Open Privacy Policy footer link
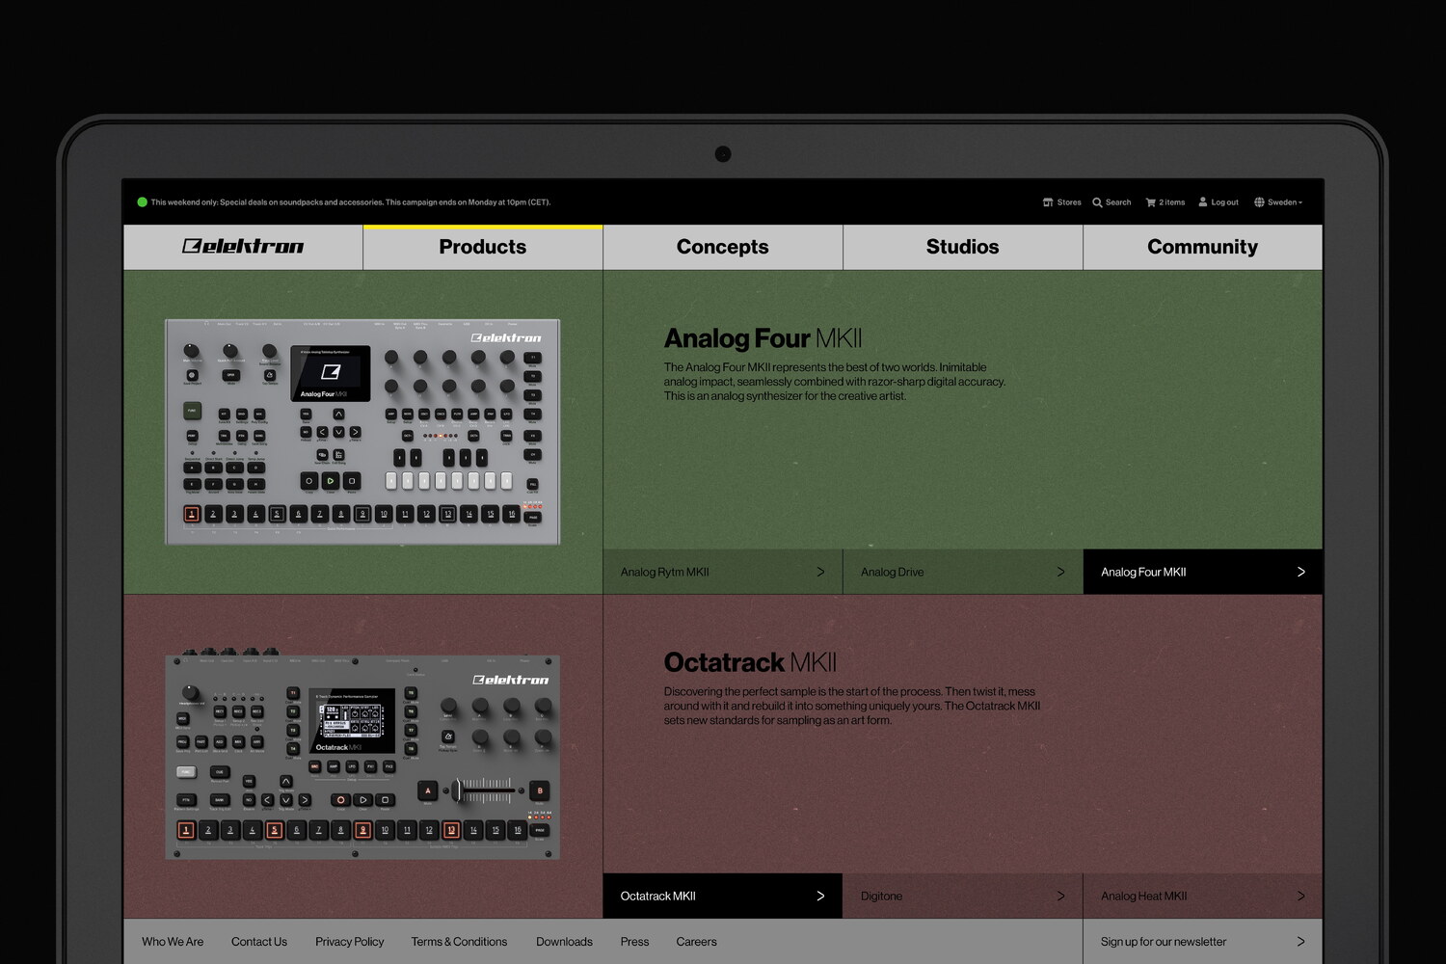The width and height of the screenshot is (1446, 964). pyautogui.click(x=349, y=942)
